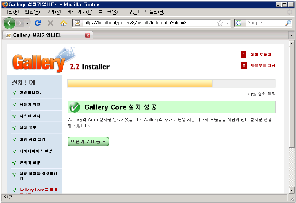Maximize the Firefox window
Viewport: 296px width, 203px height.
click(x=284, y=5)
